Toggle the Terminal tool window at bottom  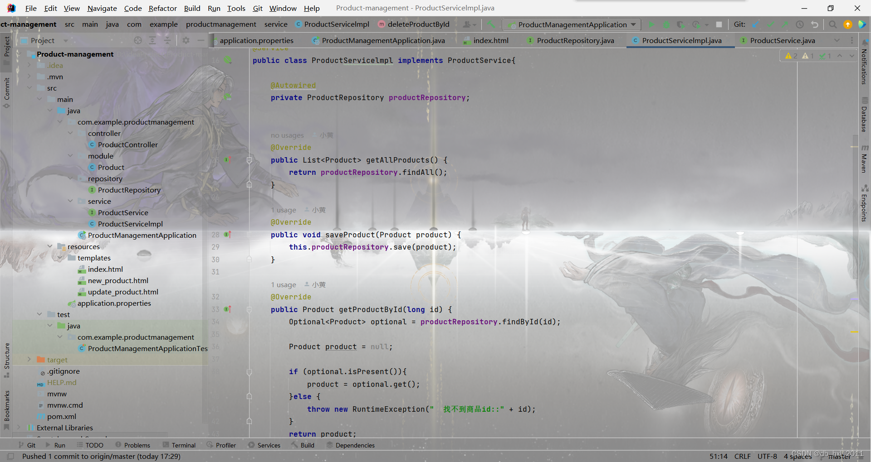[179, 445]
